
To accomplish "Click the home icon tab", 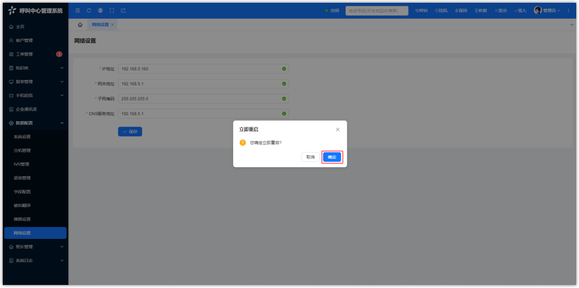I will click(x=80, y=24).
